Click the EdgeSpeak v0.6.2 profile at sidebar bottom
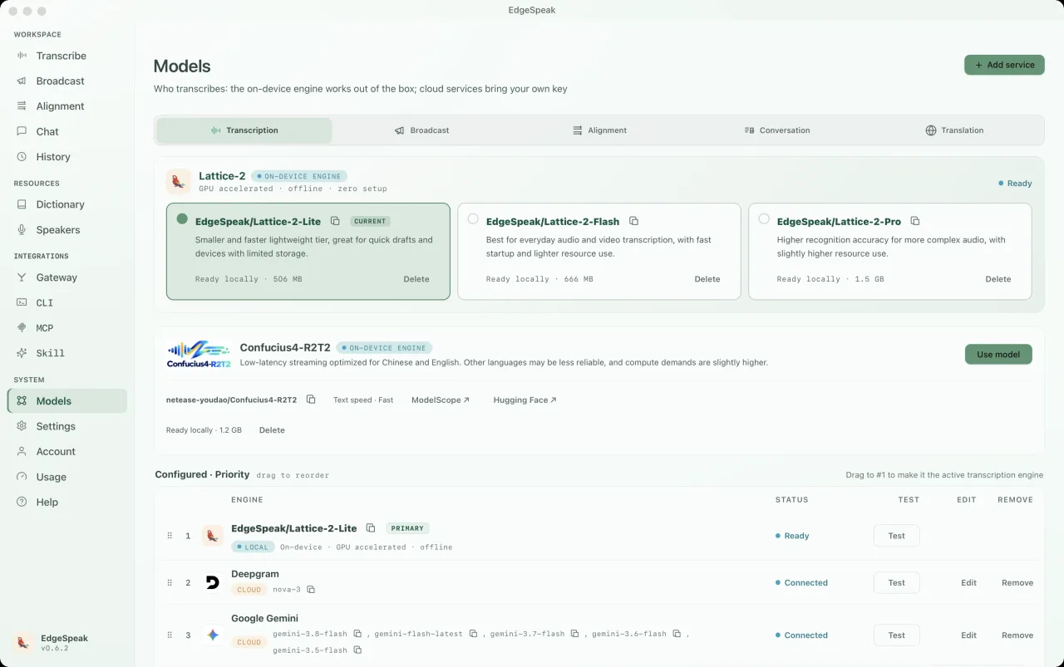The image size is (1064, 667). [x=52, y=643]
